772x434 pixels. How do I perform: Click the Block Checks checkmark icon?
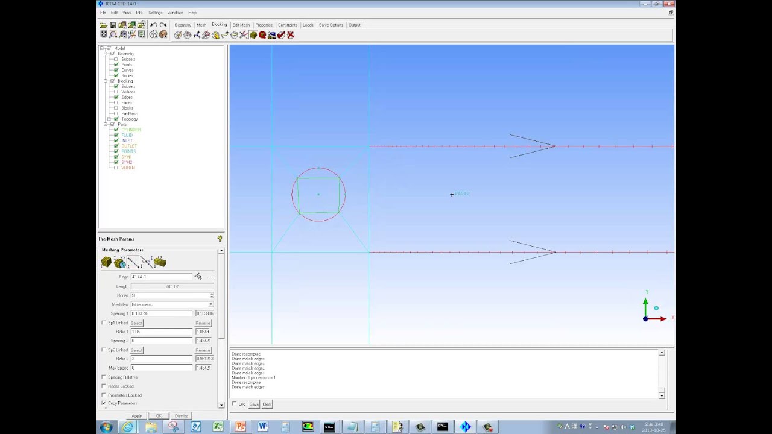tap(281, 35)
